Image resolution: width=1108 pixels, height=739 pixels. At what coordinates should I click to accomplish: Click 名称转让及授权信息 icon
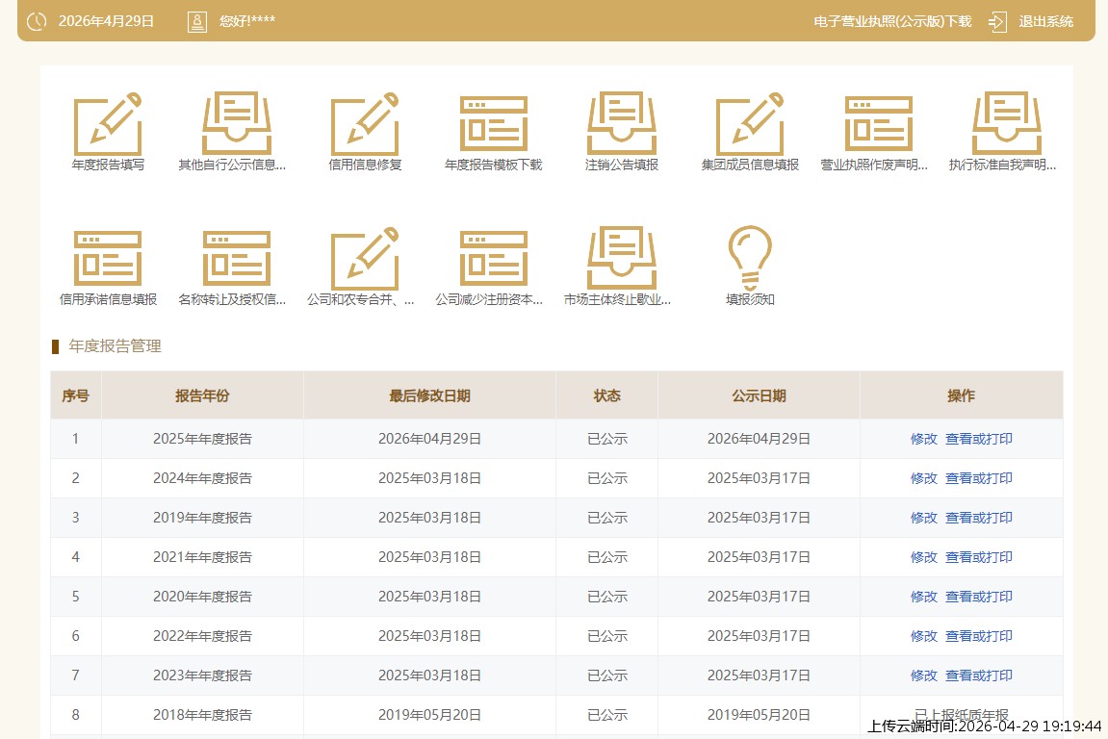point(236,259)
